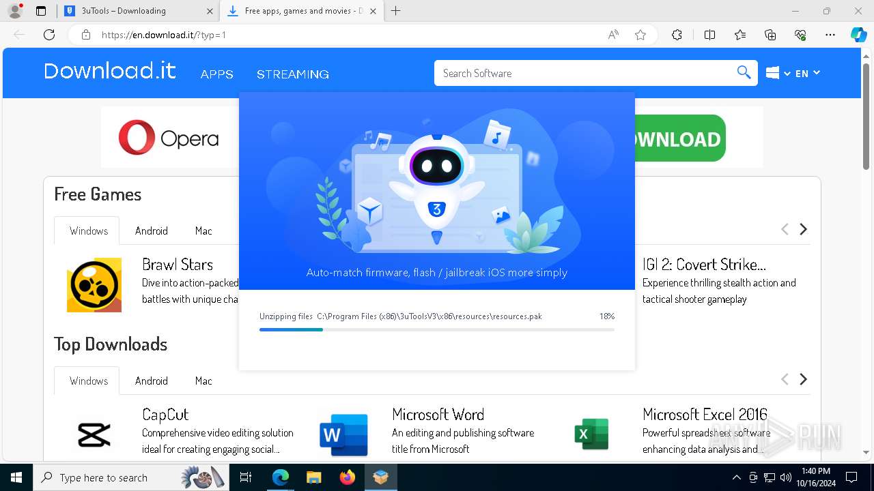Screen dimensions: 874x491
Task: Select the Android tab under Top Downloads
Action: coord(152,381)
